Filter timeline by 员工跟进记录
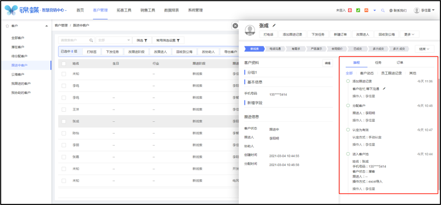This screenshot has height=205, width=441. 391,73
